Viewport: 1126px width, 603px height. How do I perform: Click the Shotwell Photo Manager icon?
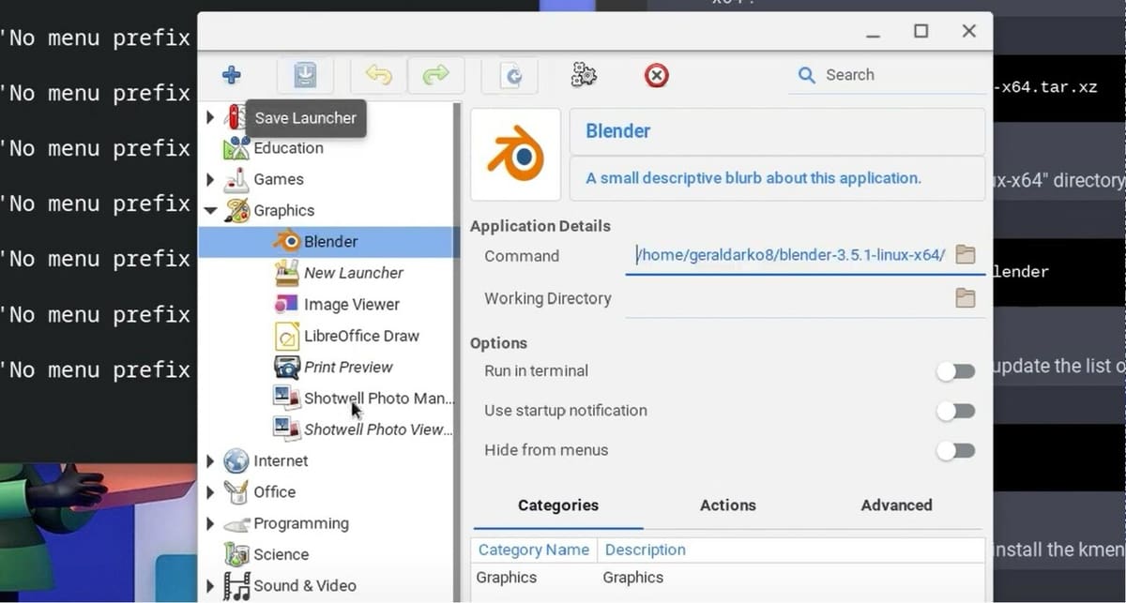coord(286,398)
